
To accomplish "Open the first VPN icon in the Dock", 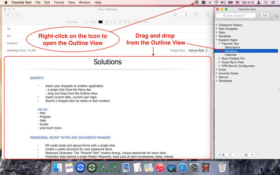I will [x=103, y=168].
